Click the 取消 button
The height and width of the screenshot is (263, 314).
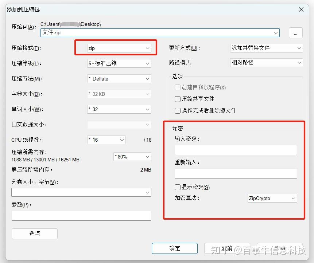pyautogui.click(x=227, y=248)
